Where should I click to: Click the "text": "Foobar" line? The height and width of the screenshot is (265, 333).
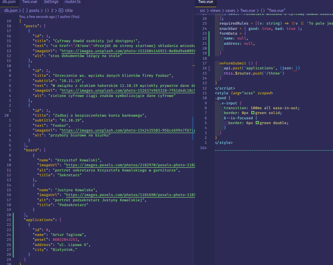click(x=50, y=126)
